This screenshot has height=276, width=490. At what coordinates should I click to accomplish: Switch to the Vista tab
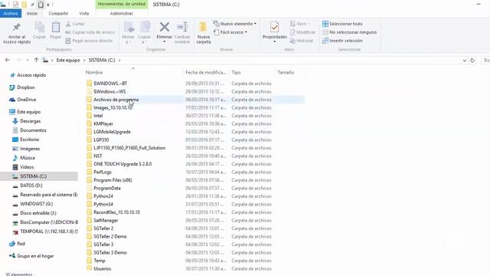(83, 14)
